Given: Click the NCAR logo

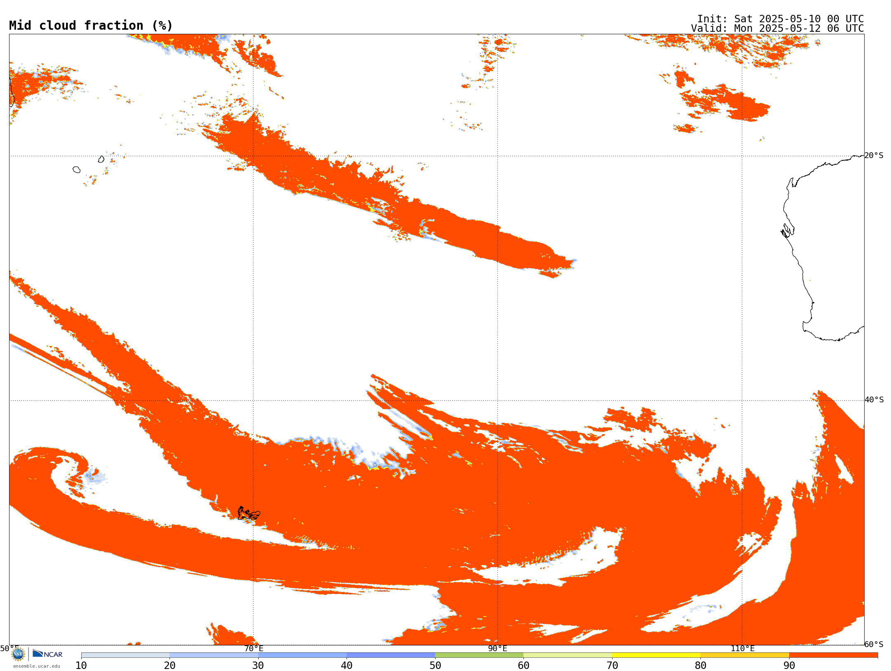Looking at the screenshot, I should [47, 654].
